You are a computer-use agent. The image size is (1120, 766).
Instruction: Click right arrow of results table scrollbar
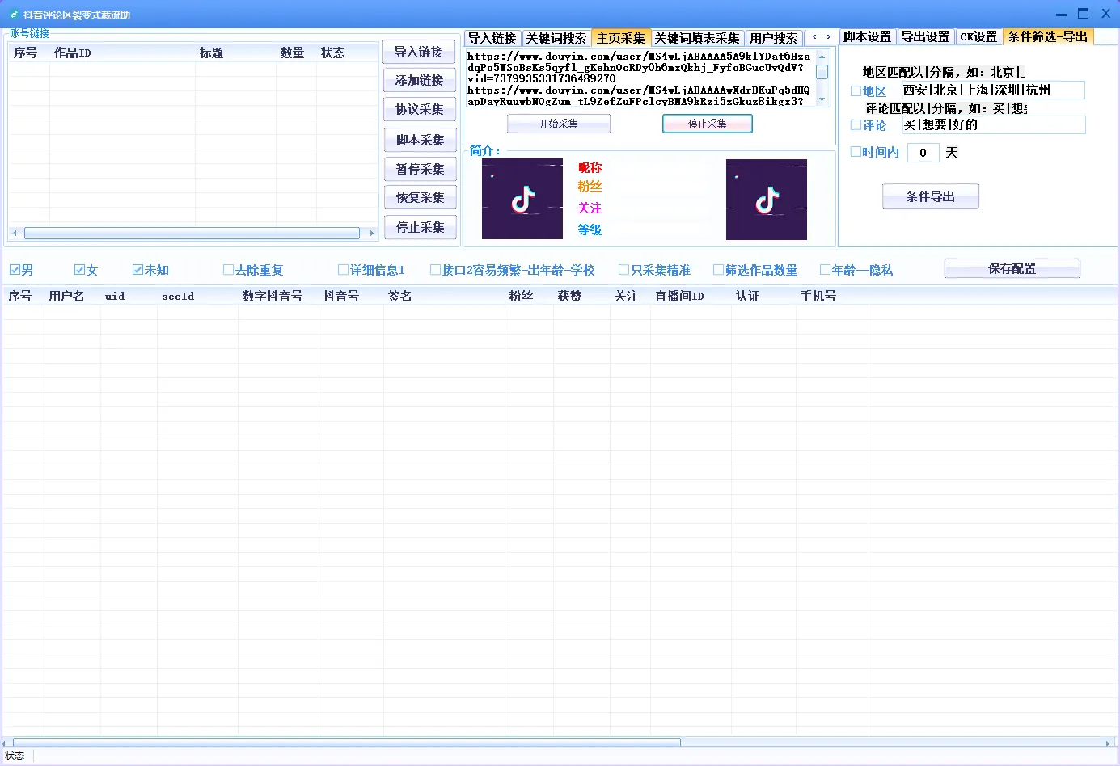(1108, 743)
